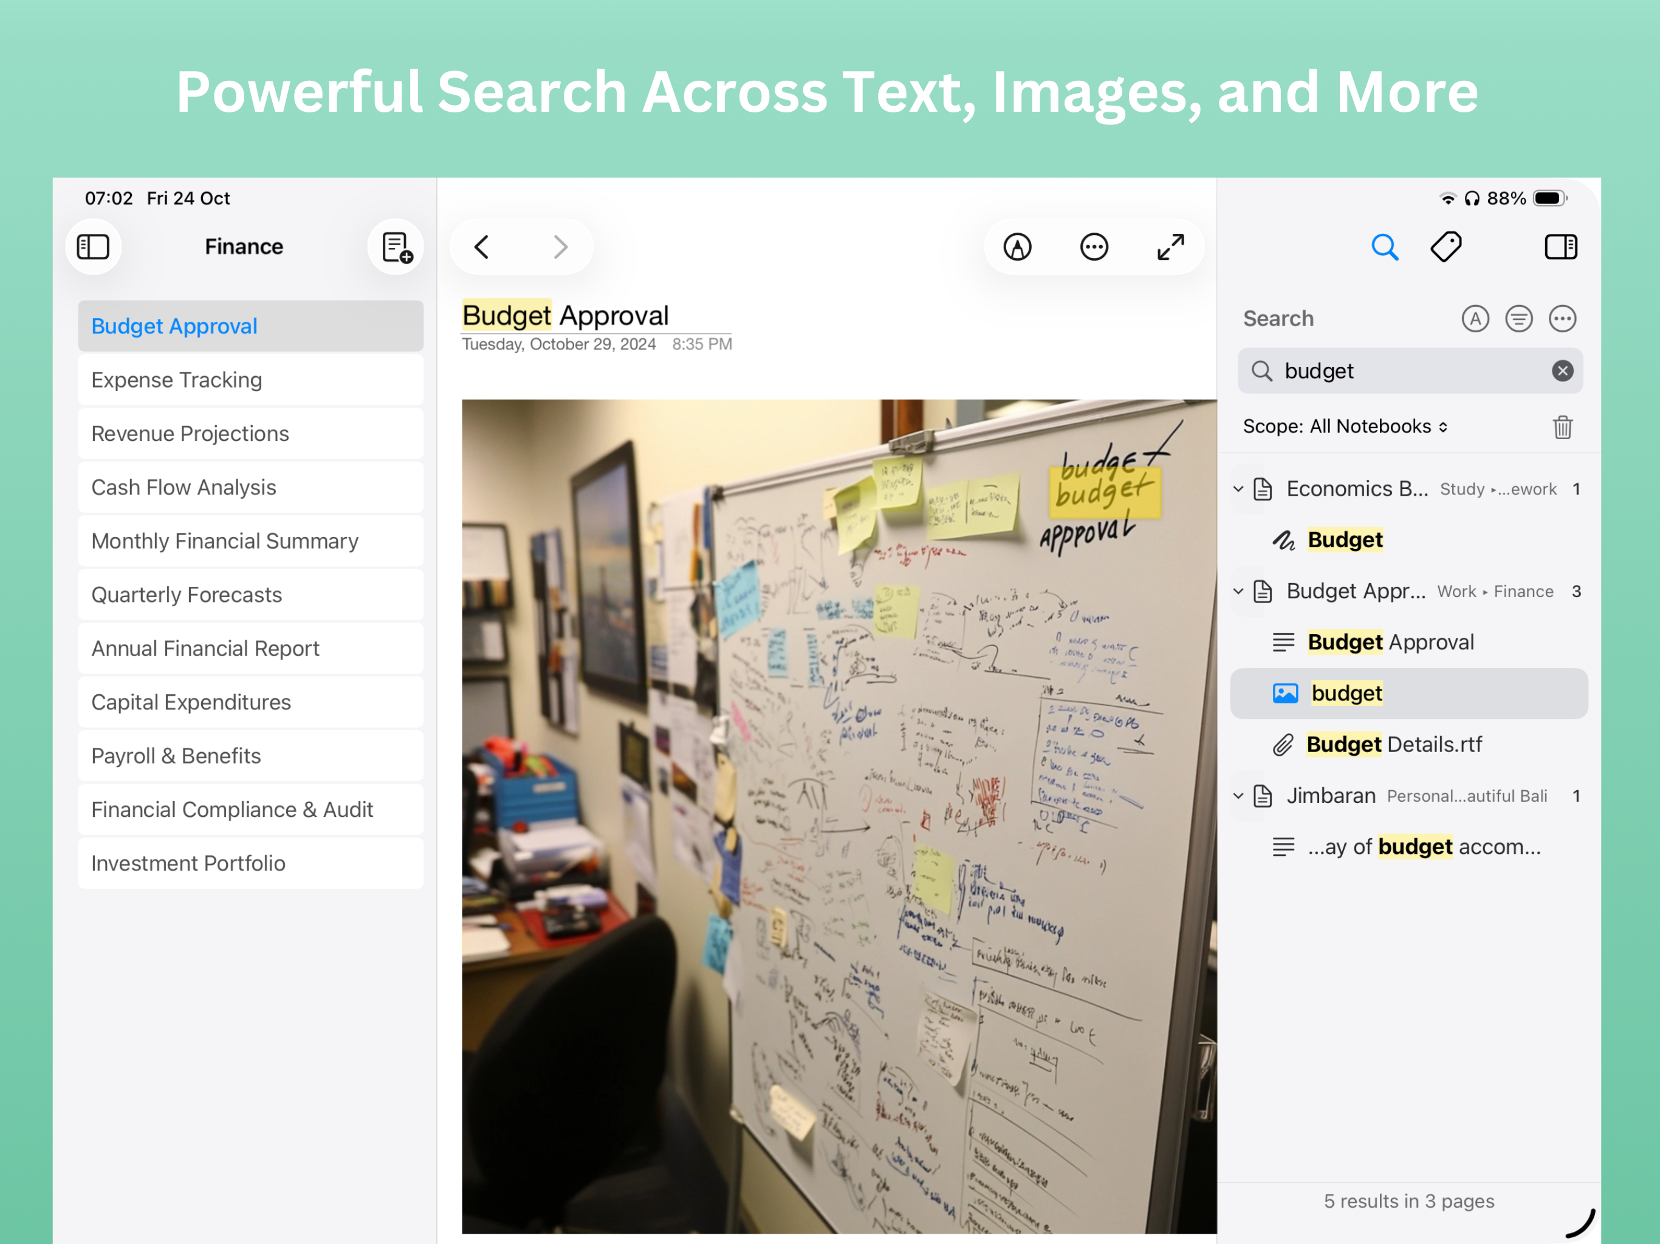Collapse the Jimbaran result group
Screen dimensions: 1660x1244
point(1238,795)
